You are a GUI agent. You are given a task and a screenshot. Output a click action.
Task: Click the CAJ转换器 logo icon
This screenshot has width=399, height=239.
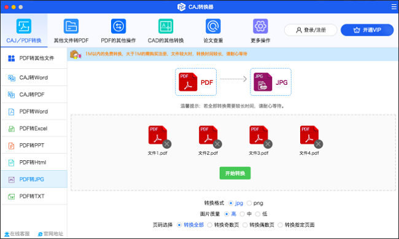(x=181, y=7)
